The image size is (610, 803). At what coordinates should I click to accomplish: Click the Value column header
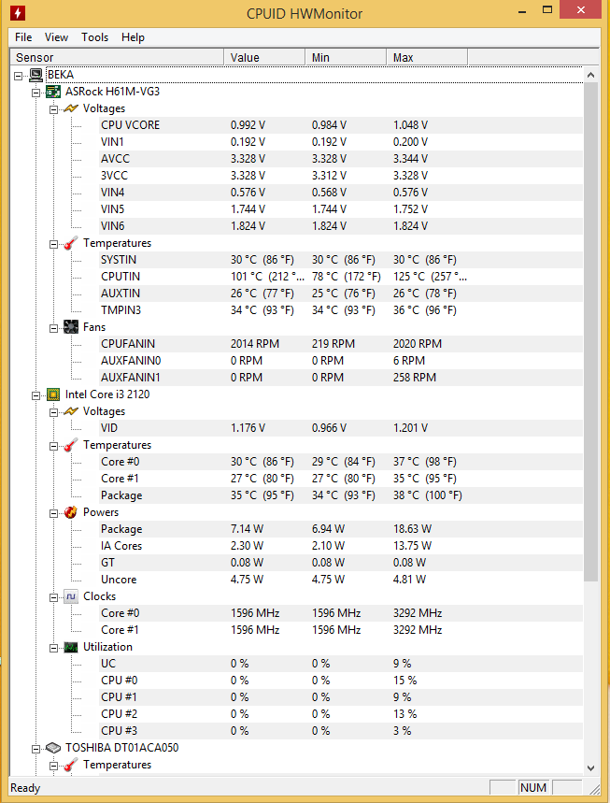pos(265,58)
